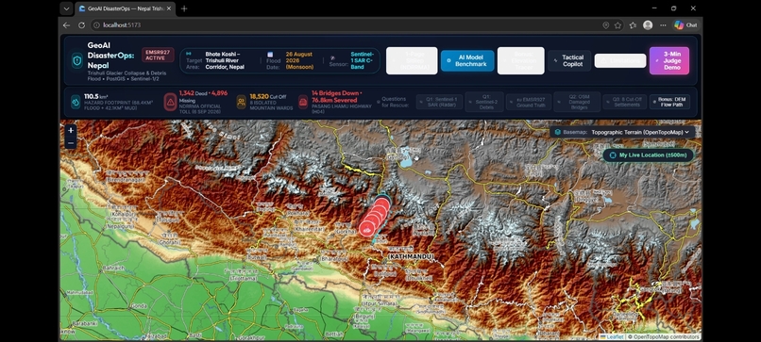The image size is (761, 342).
Task: Close the GeoAI DisasterOps tab
Action: pos(169,8)
